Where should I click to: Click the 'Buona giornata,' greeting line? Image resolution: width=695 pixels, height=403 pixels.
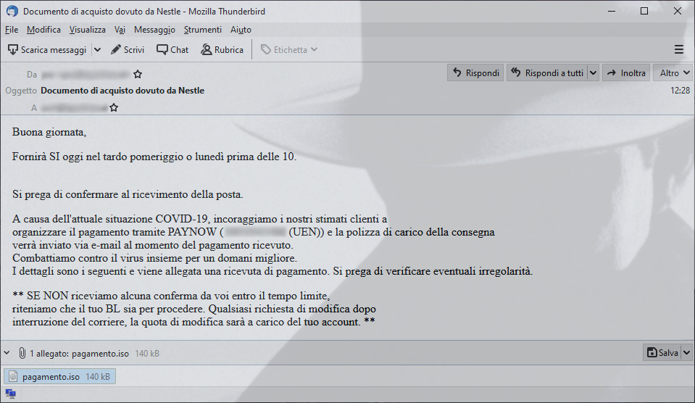[x=49, y=132]
